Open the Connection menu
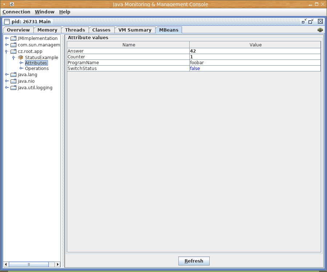Viewport: 327px width, 272px height. coord(16,12)
